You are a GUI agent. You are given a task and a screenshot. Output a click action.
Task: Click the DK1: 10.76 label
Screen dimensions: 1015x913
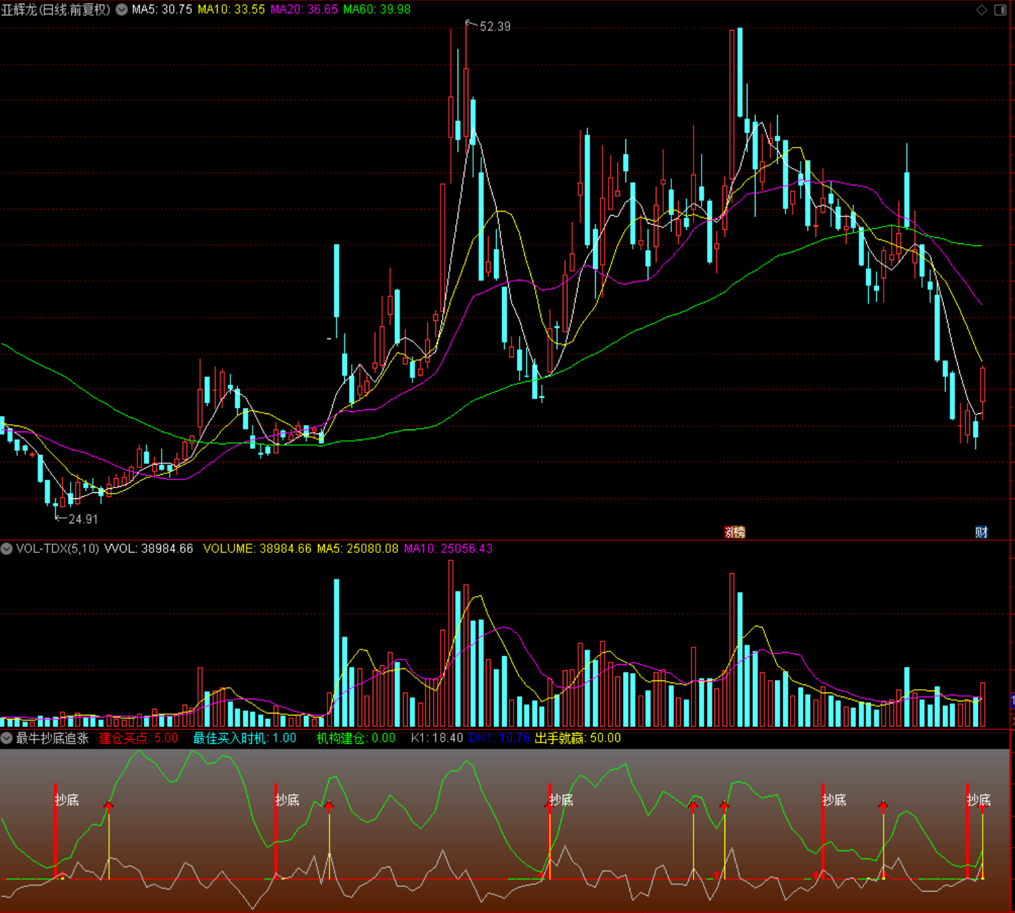click(499, 738)
